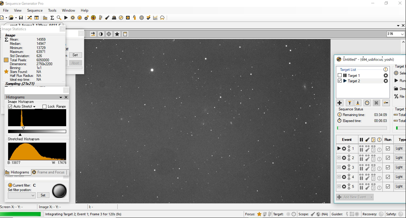Image resolution: width=406 pixels, height=218 pixels.
Task: Open the image statistics sigma tool
Action: (x=52, y=17)
